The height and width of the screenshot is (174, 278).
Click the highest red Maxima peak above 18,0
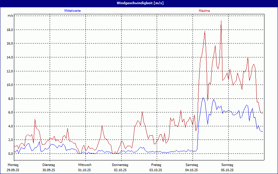click(221, 21)
